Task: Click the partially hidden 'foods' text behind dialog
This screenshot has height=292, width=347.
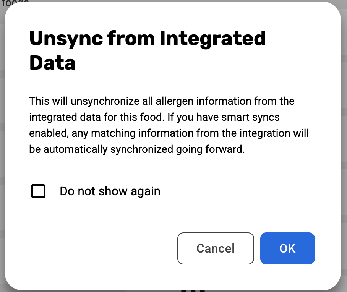Action: (x=15, y=2)
